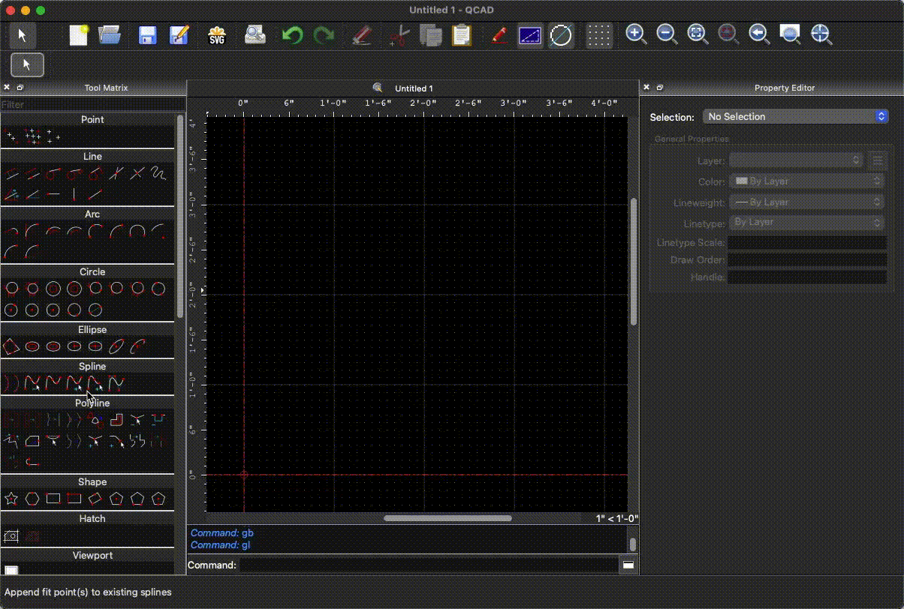This screenshot has height=609, width=904.
Task: Open the hatch creation tool
Action: click(11, 536)
